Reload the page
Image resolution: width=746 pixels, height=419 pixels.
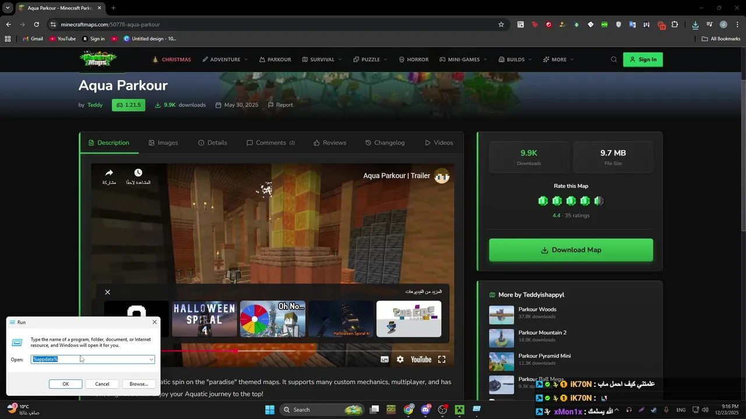click(x=36, y=24)
